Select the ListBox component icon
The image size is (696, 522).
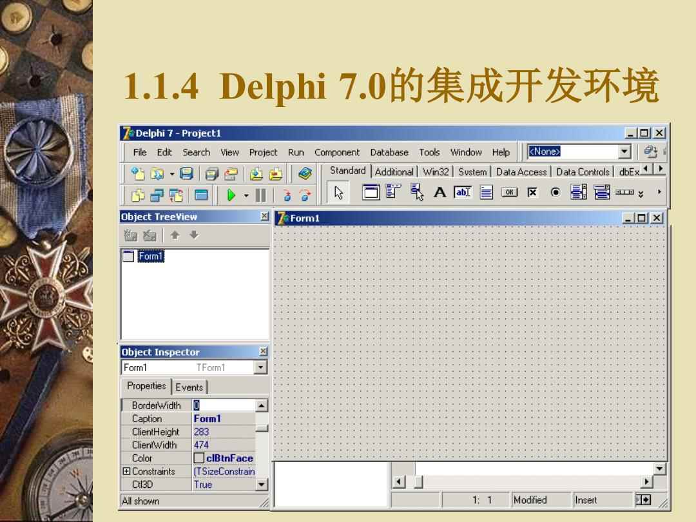tap(578, 192)
